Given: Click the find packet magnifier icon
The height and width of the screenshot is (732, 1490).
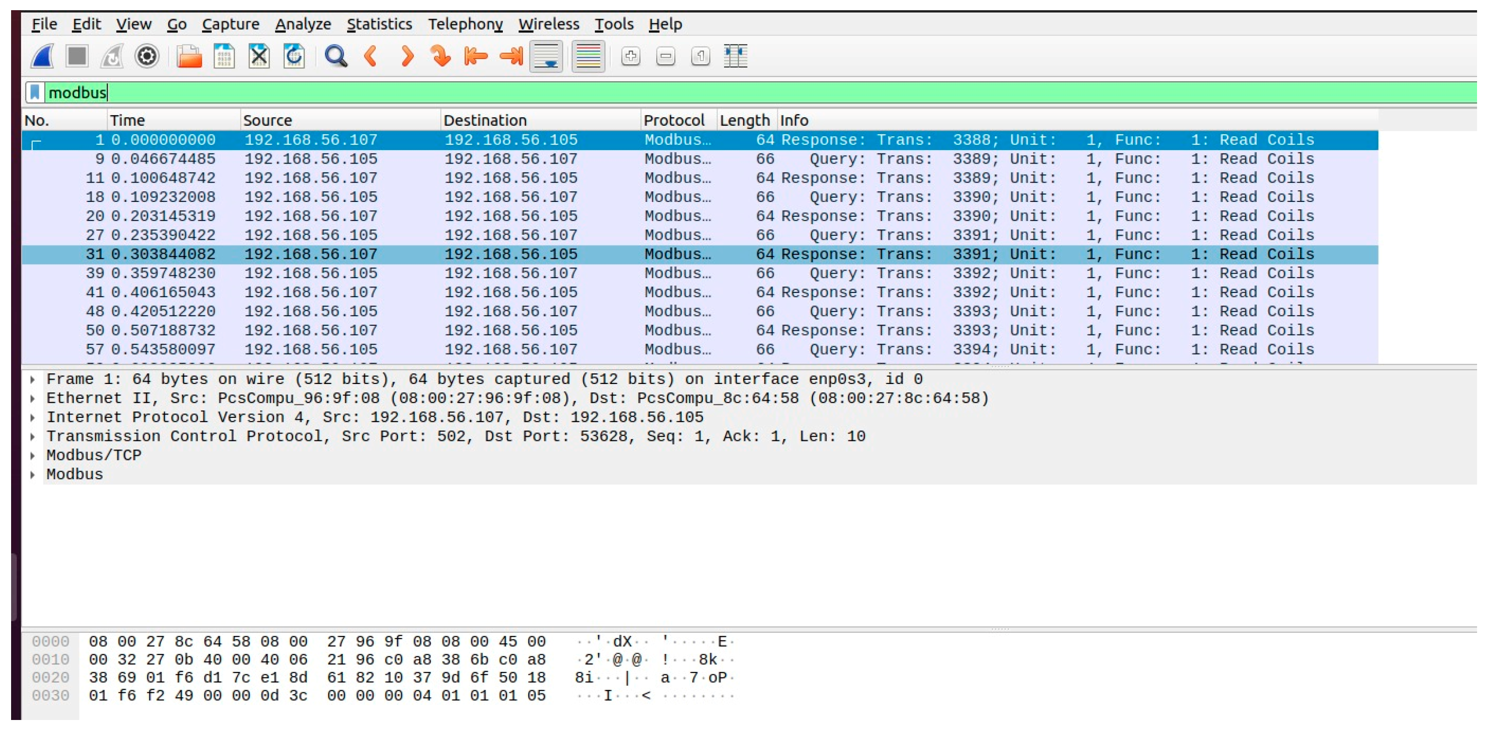Looking at the screenshot, I should (x=336, y=56).
